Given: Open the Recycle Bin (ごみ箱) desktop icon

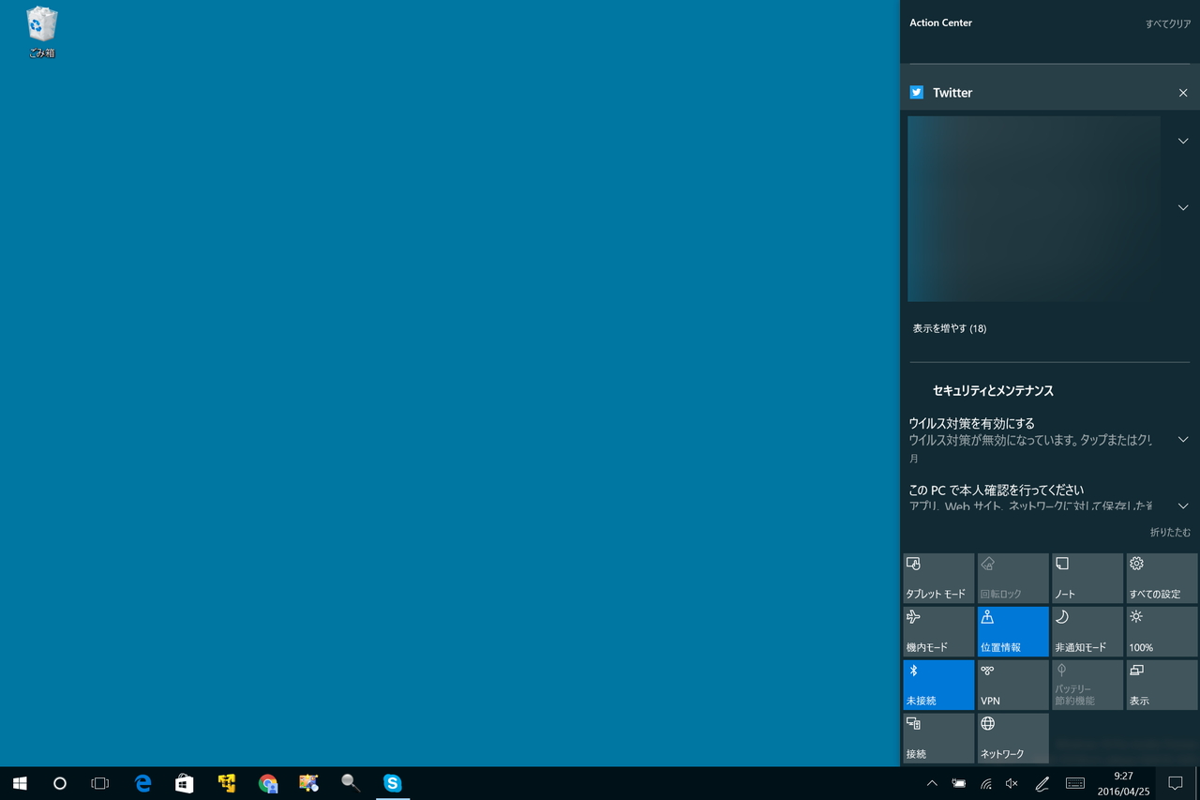Looking at the screenshot, I should (x=41, y=33).
